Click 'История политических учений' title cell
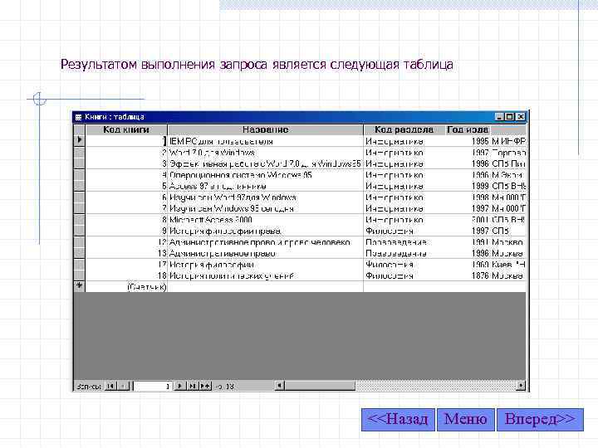Screen dimensions: 598x448 266,275
